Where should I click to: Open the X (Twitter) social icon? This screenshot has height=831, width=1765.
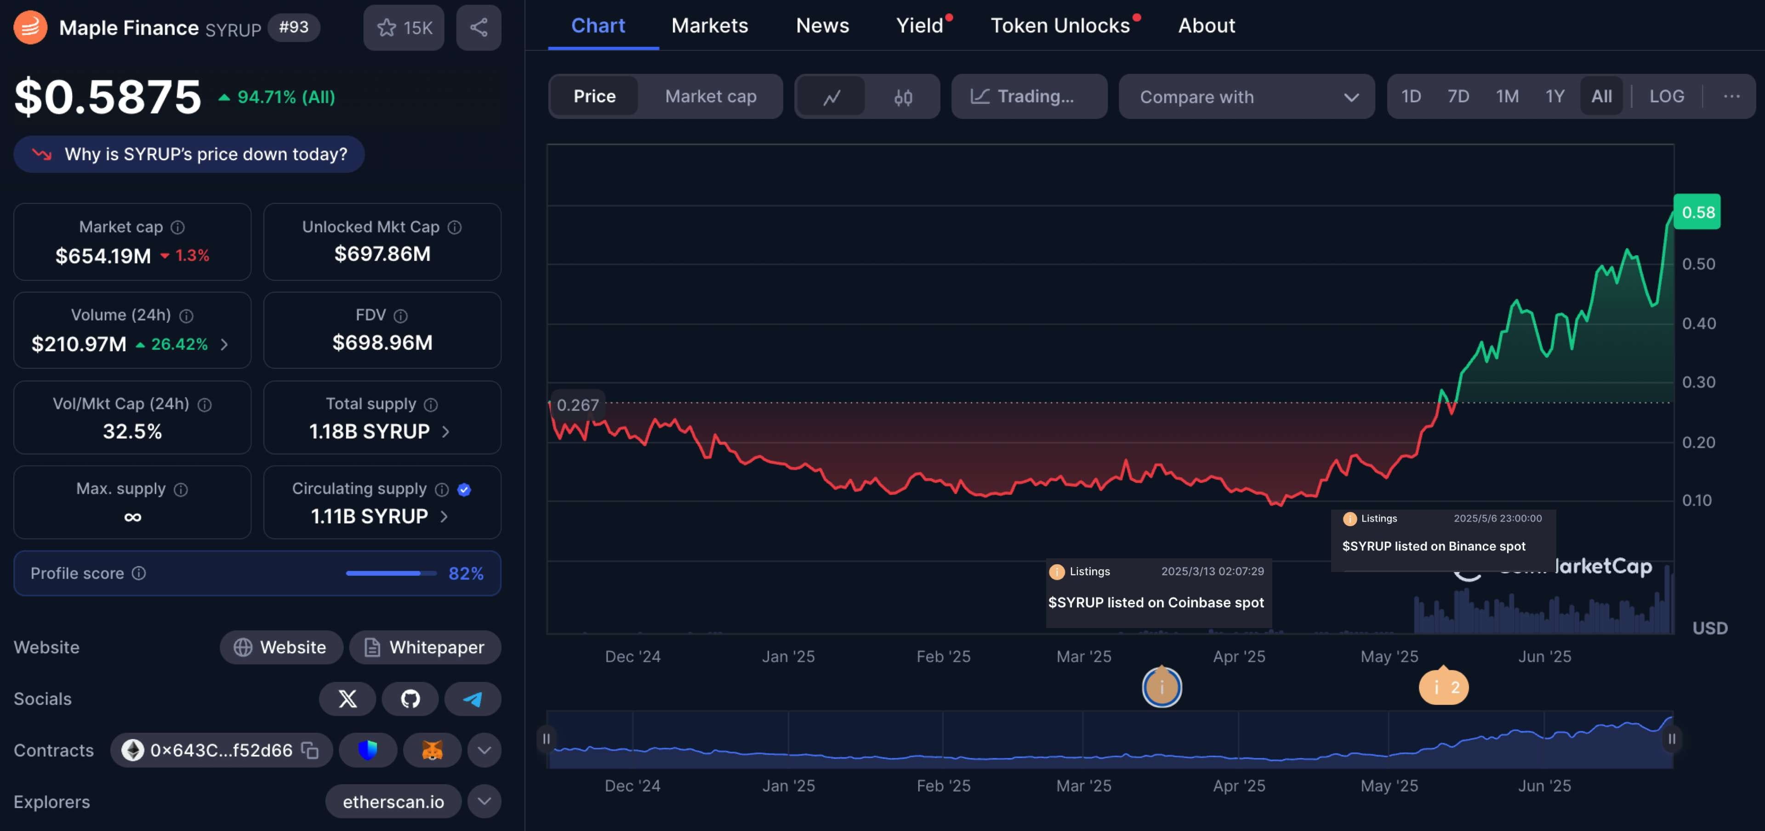[x=347, y=699]
